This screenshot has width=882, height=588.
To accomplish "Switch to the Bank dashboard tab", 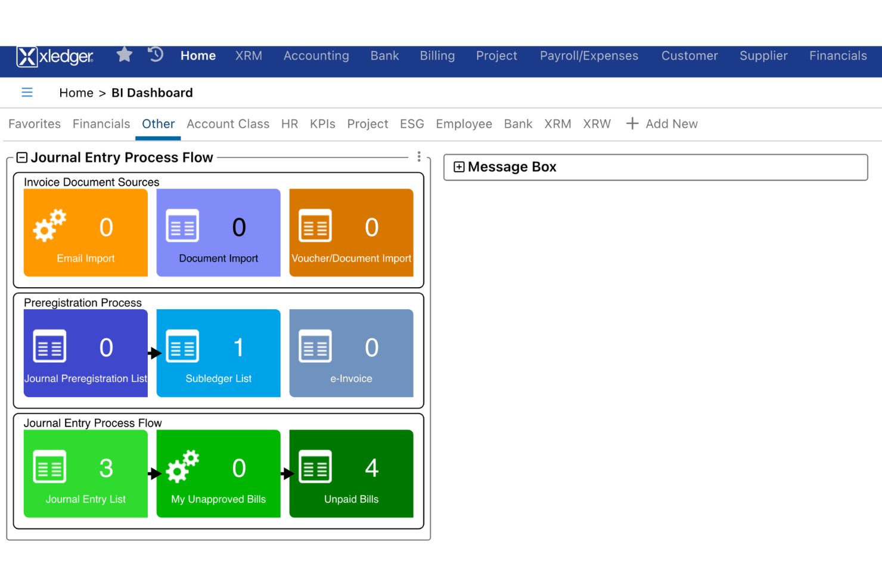I will [x=518, y=124].
